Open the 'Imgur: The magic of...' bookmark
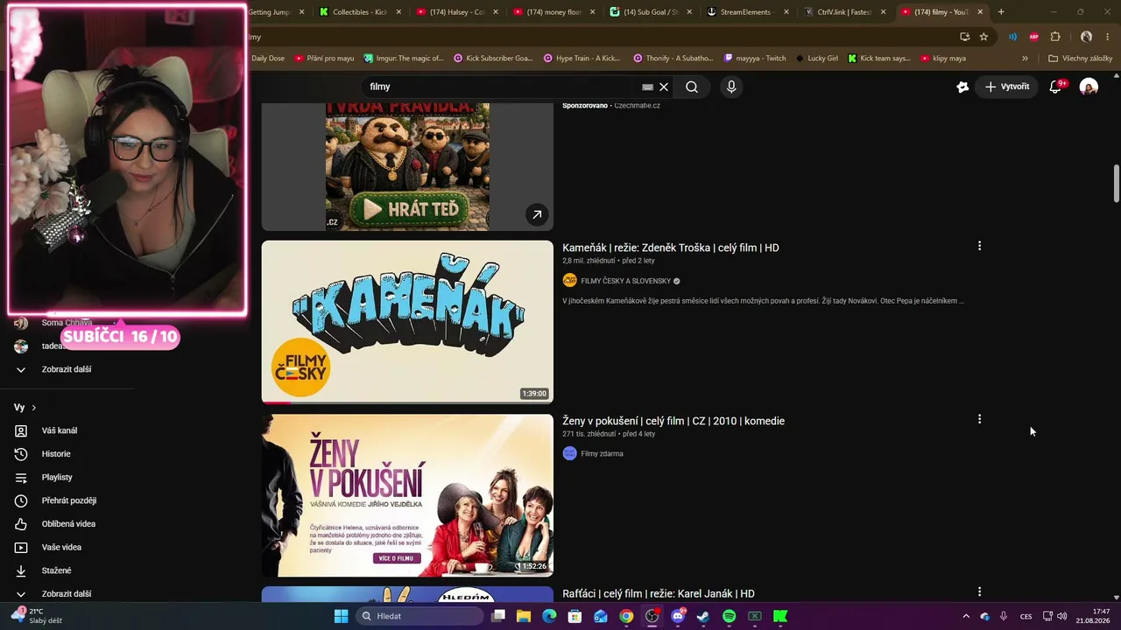1121x630 pixels. pos(403,59)
